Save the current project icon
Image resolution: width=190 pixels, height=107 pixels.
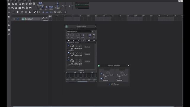[x=23, y=4]
